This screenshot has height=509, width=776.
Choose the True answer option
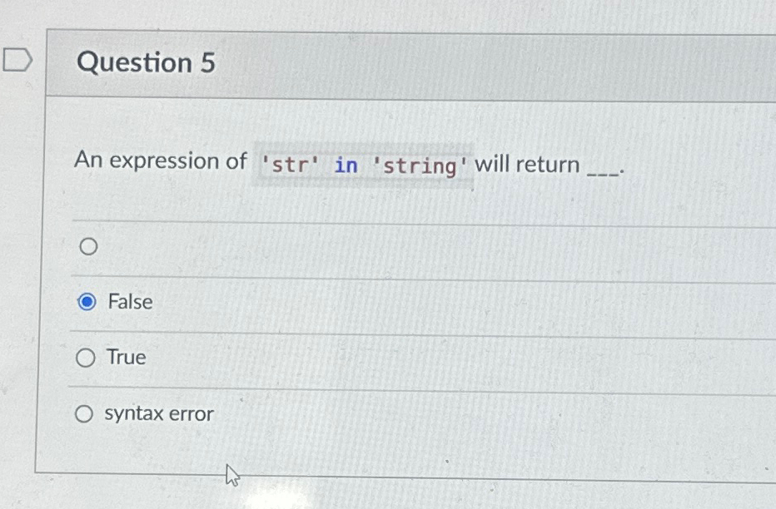(x=84, y=358)
